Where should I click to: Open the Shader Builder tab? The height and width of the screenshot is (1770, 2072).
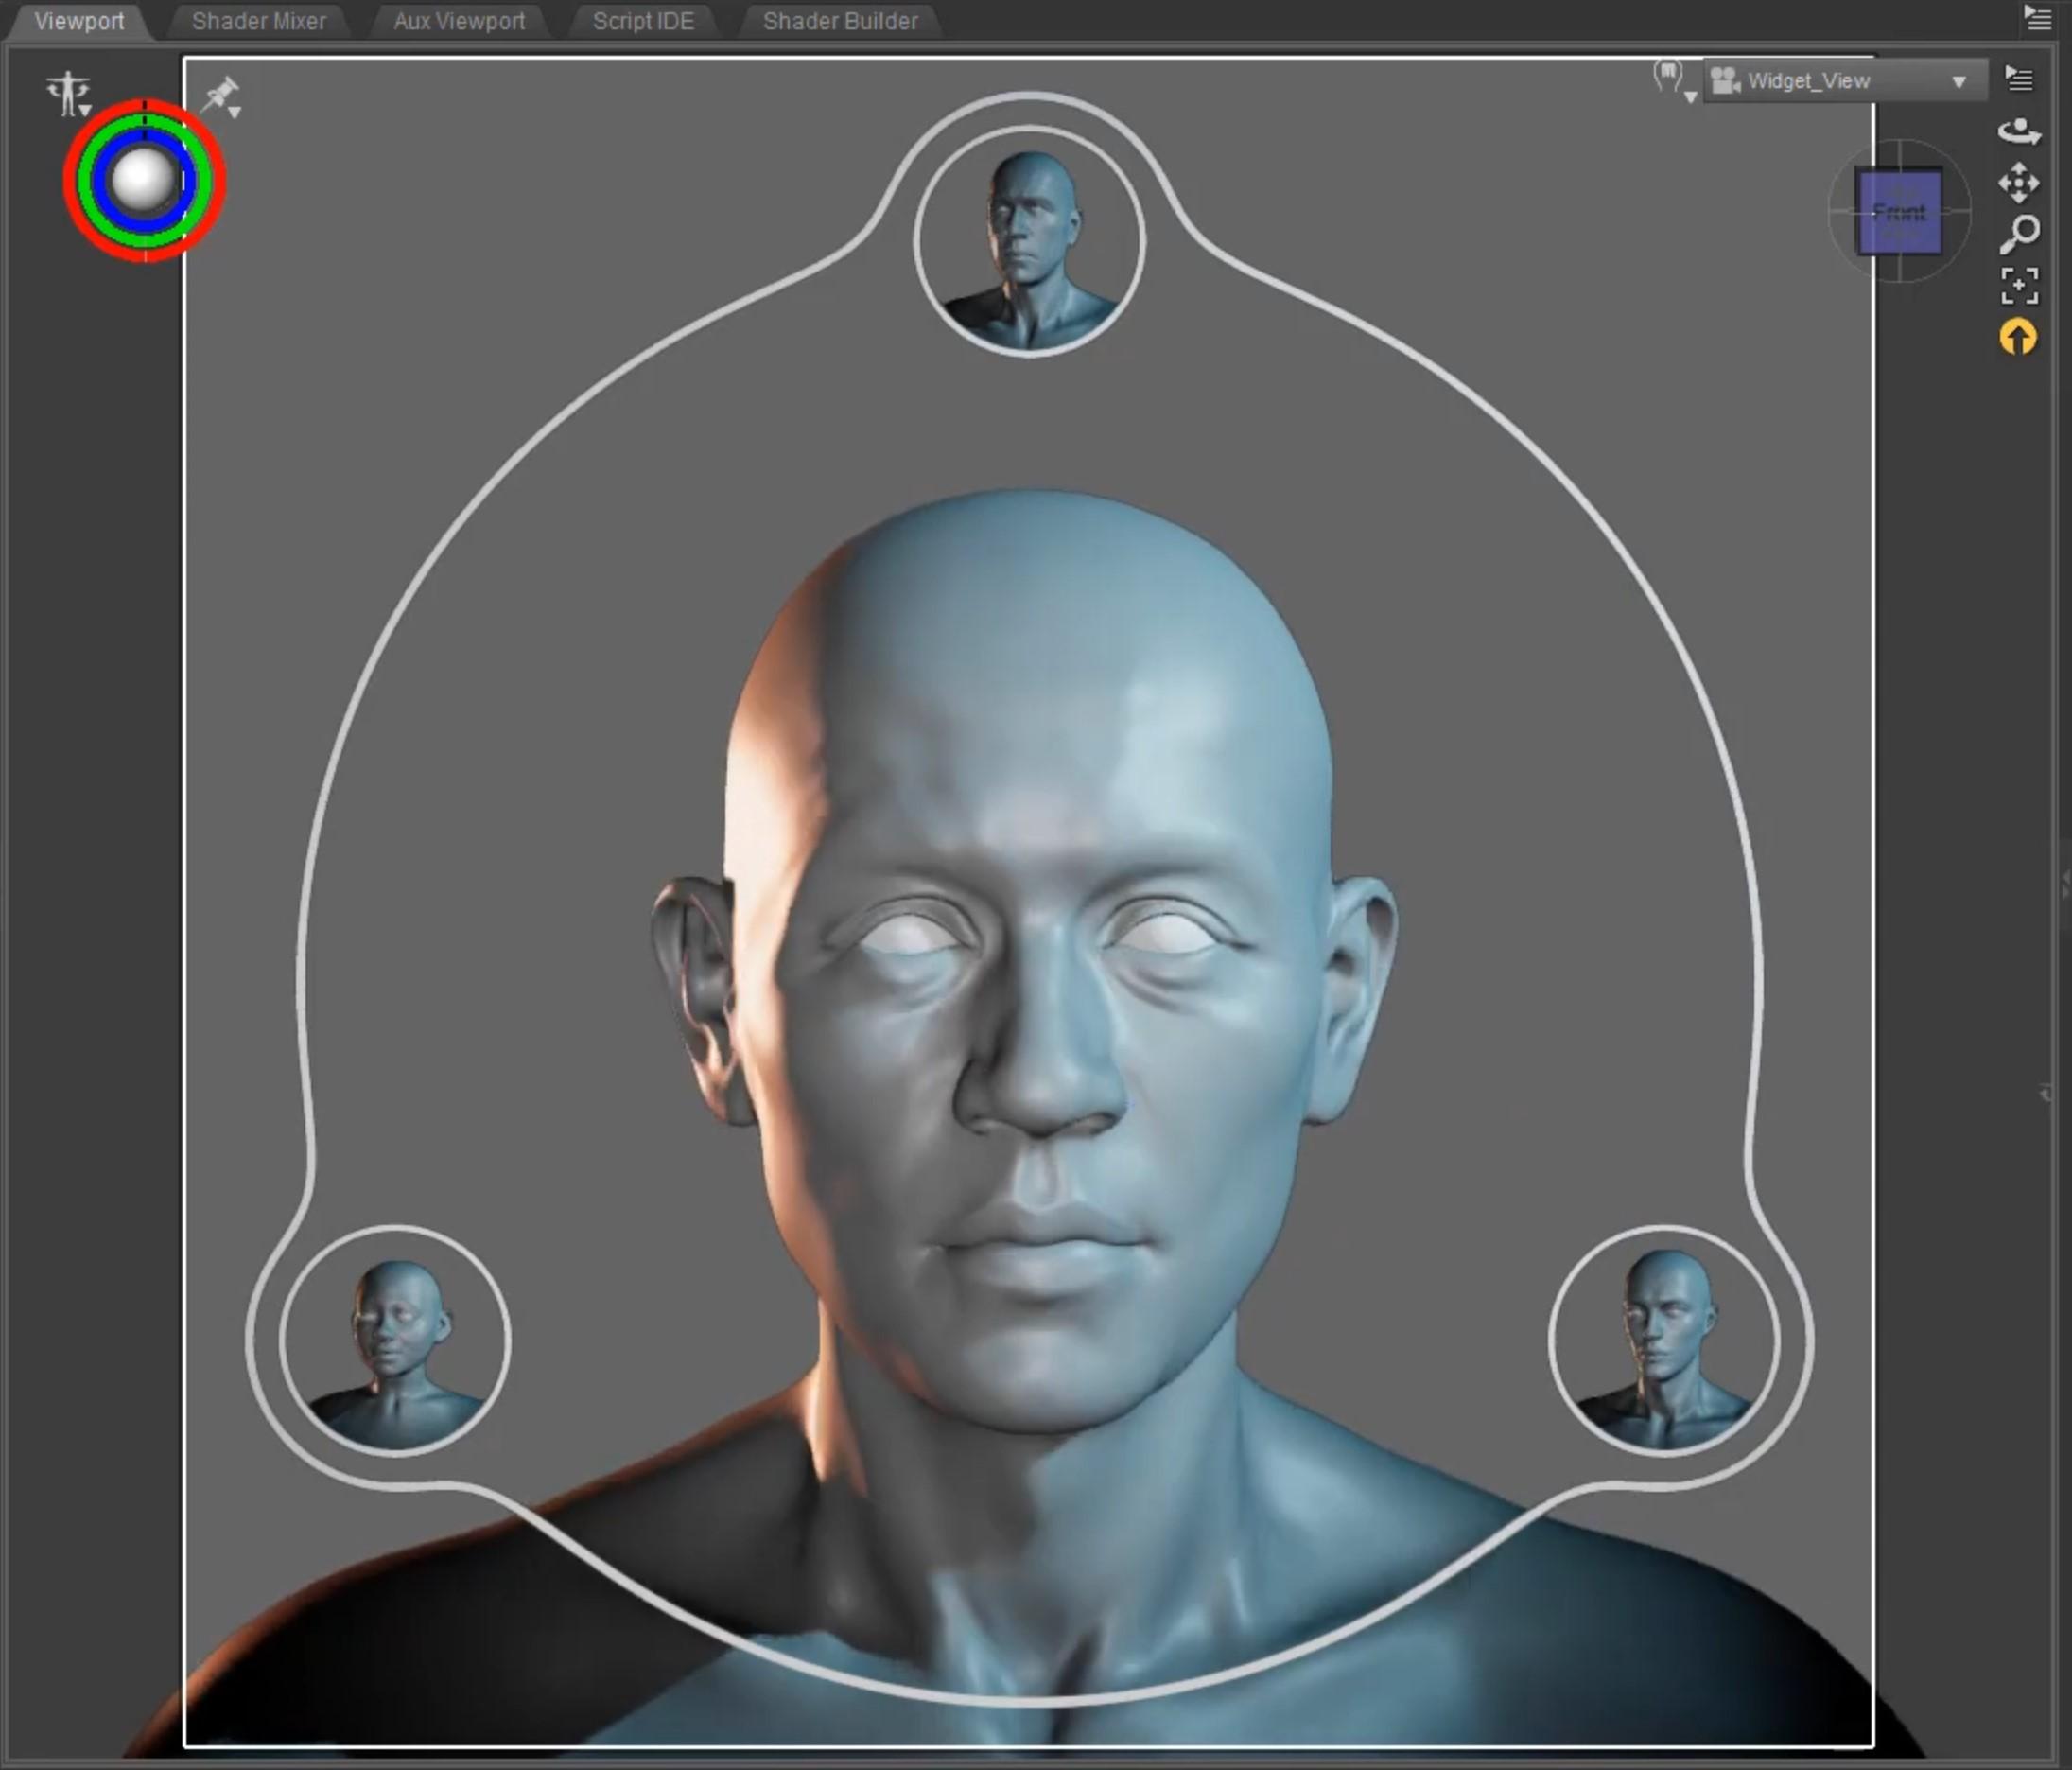(839, 21)
